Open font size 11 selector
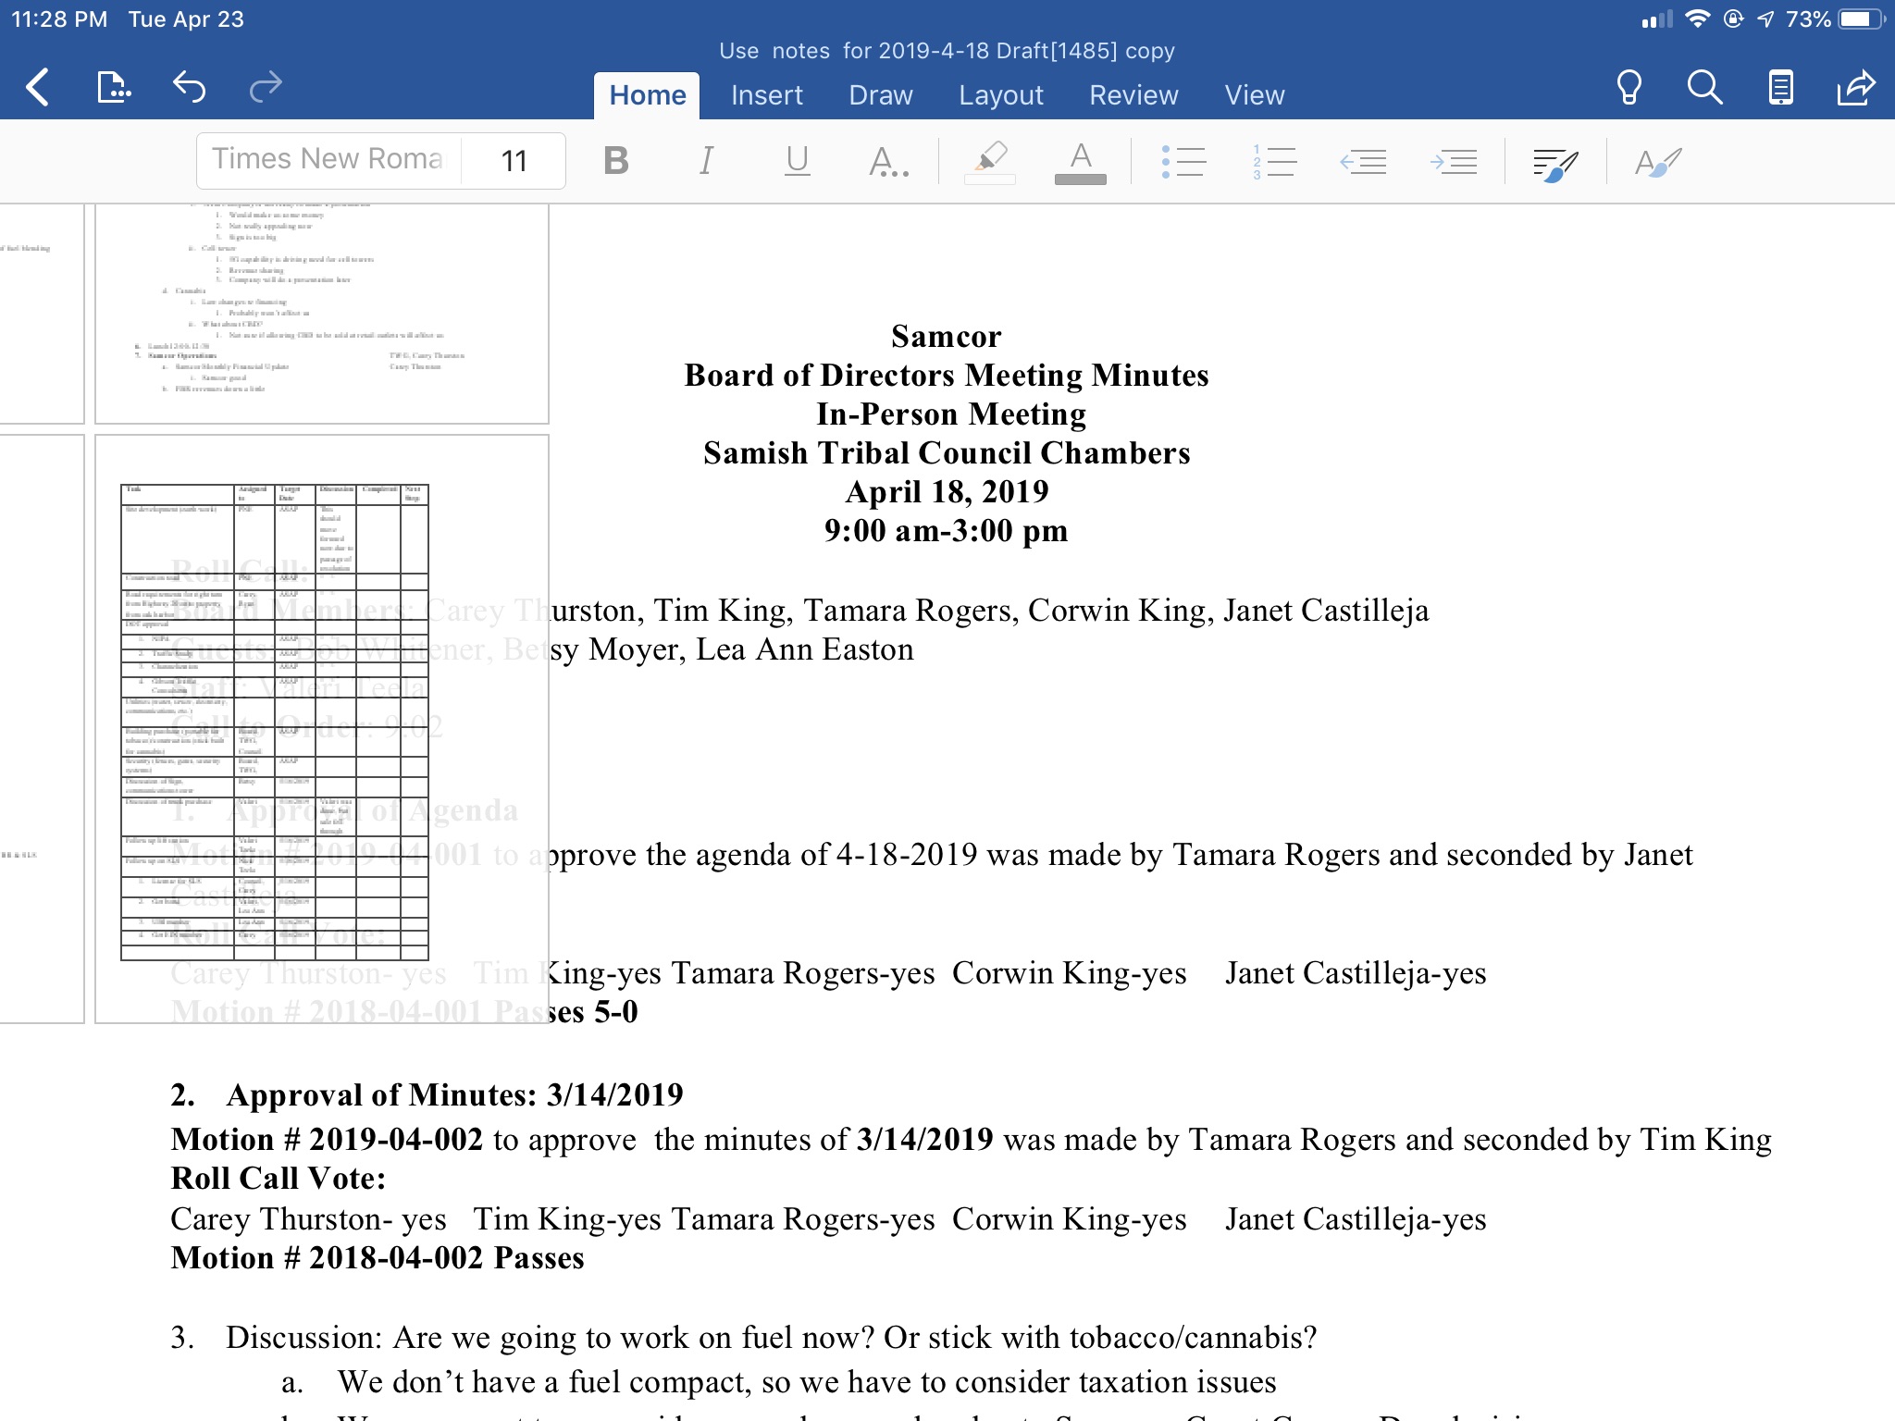 click(x=514, y=161)
